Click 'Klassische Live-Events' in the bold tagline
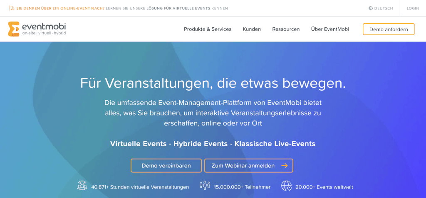 click(x=275, y=144)
